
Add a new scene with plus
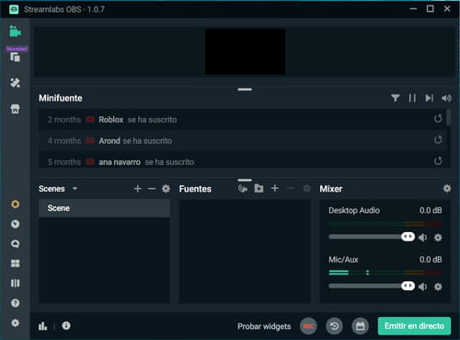[138, 189]
